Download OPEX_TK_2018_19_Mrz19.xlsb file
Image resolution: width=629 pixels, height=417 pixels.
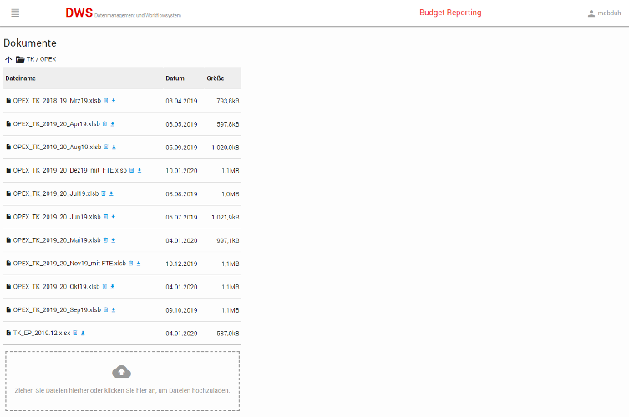pos(114,101)
